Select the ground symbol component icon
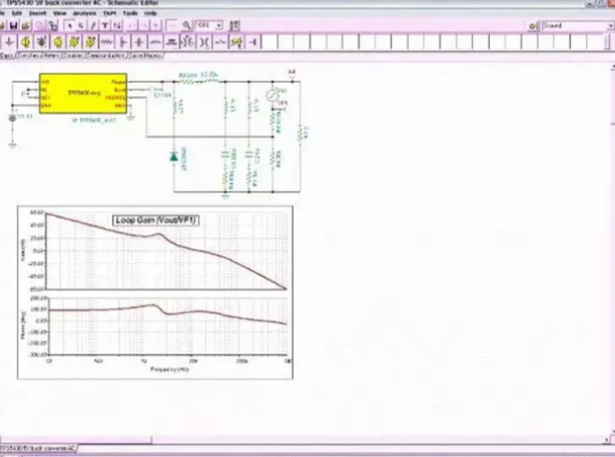 [x=10, y=42]
